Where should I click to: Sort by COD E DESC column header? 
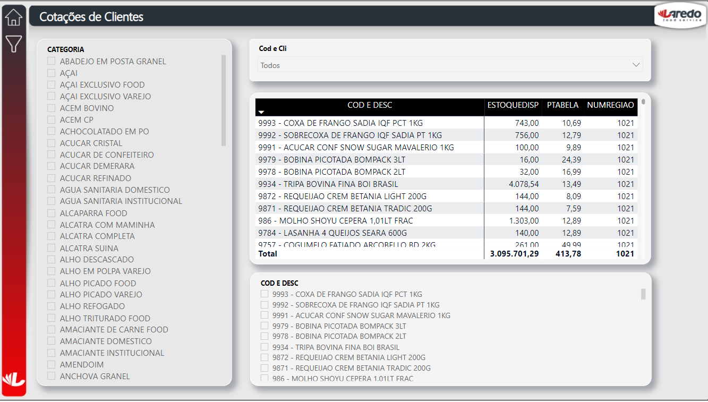[370, 105]
